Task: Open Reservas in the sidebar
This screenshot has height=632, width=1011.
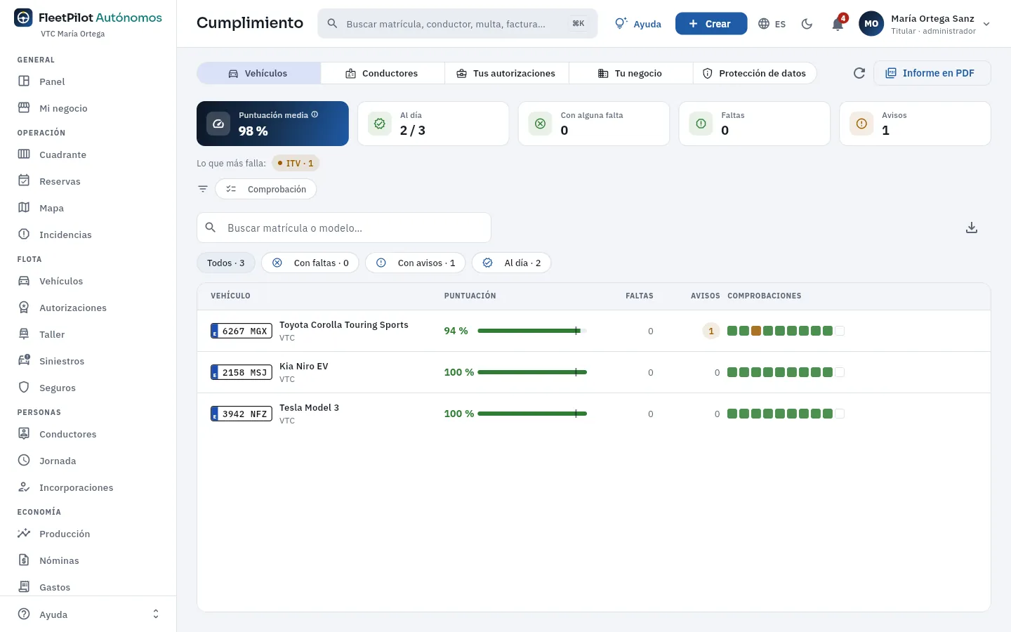Action: tap(88, 181)
